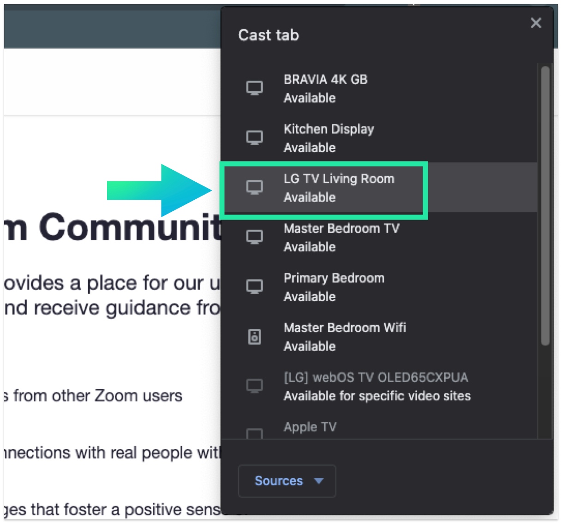Click the Primary Bedroom monitor icon
Image resolution: width=562 pixels, height=524 pixels.
pos(254,286)
